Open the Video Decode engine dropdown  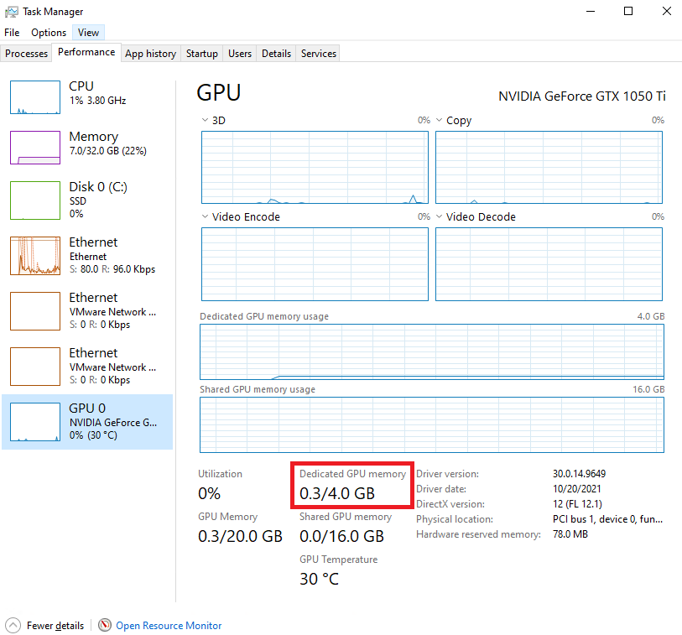click(440, 216)
